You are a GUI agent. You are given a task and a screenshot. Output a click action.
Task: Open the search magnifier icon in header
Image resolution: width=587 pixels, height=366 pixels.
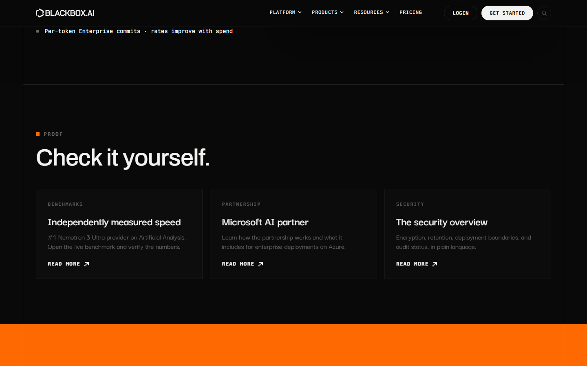point(544,13)
